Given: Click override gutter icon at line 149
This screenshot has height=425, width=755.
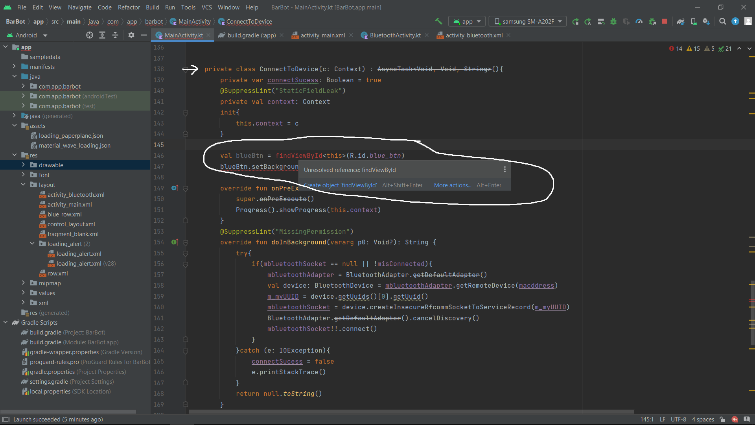Looking at the screenshot, I should (x=175, y=188).
